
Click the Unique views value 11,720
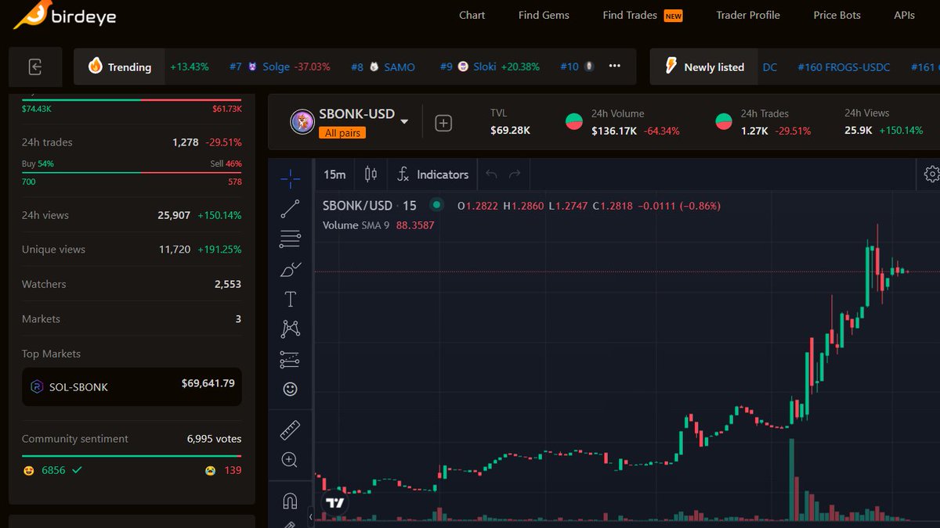click(175, 250)
